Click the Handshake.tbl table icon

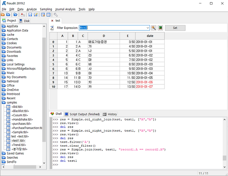pos(8,119)
